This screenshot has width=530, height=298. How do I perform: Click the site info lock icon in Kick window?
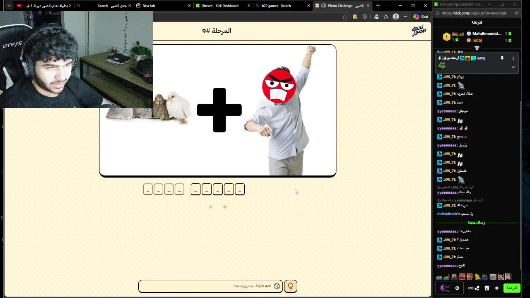[437, 13]
